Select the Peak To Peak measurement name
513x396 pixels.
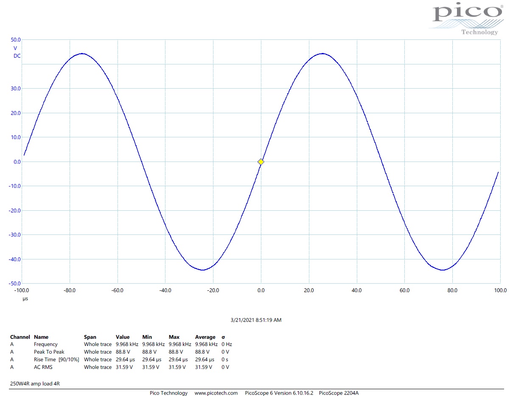click(49, 352)
